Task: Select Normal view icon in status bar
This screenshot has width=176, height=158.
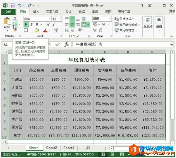Action: point(103,154)
